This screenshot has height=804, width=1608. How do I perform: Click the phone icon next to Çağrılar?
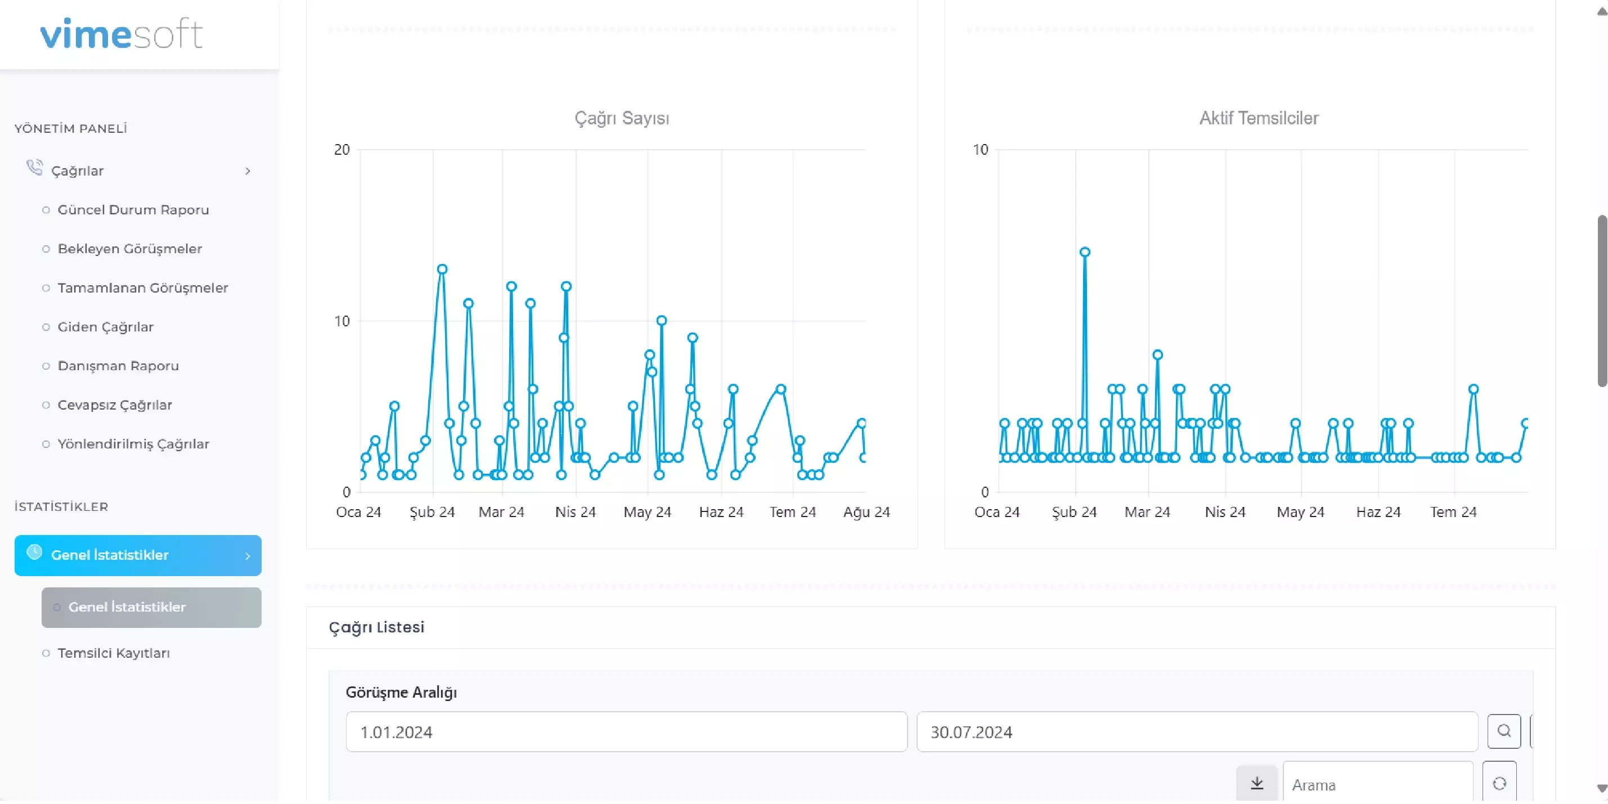point(34,168)
